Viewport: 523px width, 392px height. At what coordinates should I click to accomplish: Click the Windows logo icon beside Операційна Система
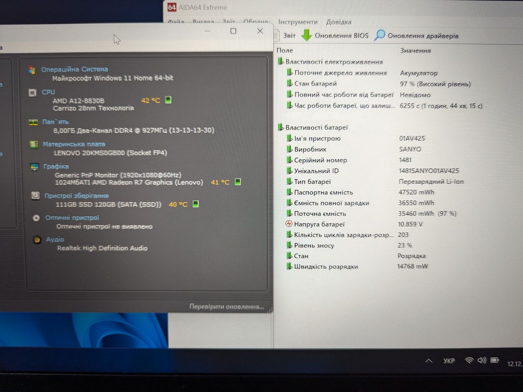coord(32,70)
